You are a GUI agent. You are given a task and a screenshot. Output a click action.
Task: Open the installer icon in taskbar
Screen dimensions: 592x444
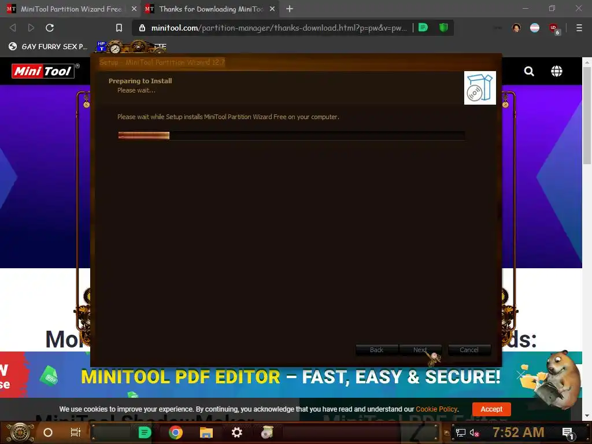tap(267, 432)
